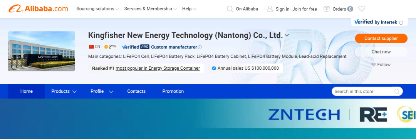Expand the company name chevron
The height and width of the screenshot is (139, 416).
(x=287, y=35)
